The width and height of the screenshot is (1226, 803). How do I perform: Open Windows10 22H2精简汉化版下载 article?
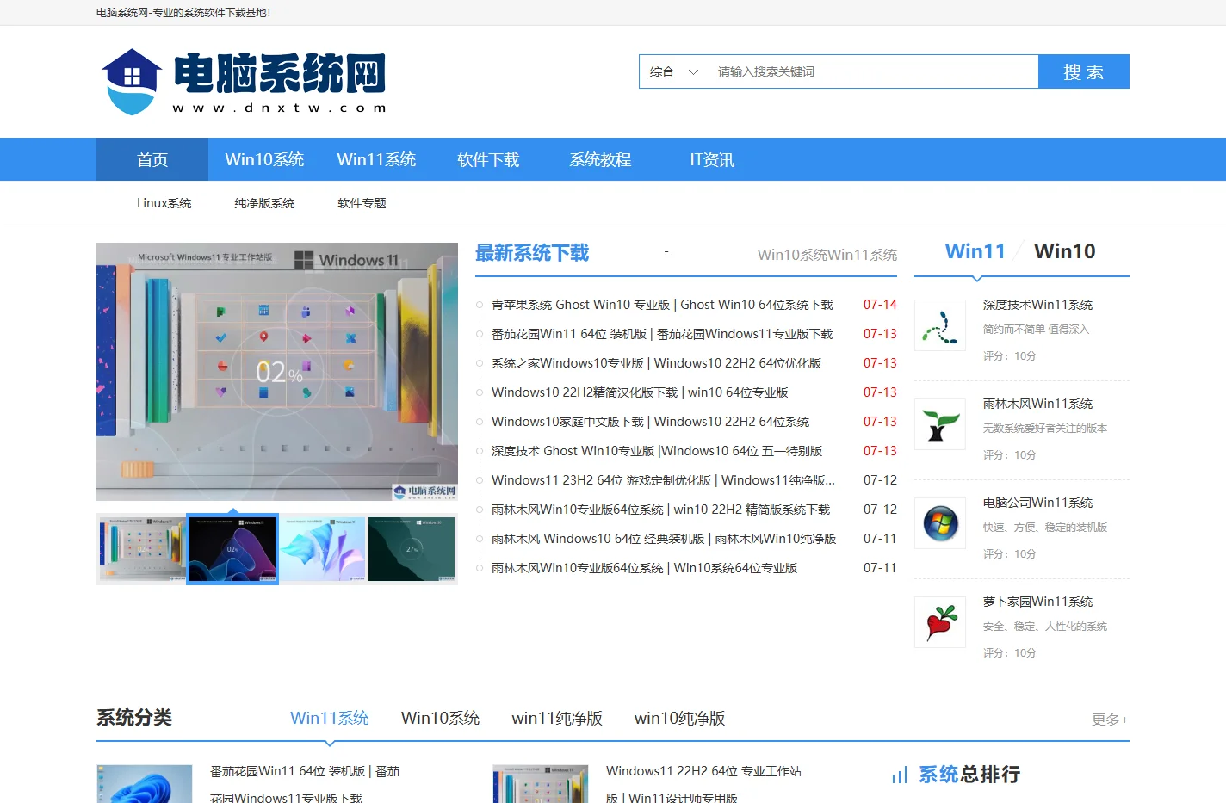pyautogui.click(x=640, y=392)
